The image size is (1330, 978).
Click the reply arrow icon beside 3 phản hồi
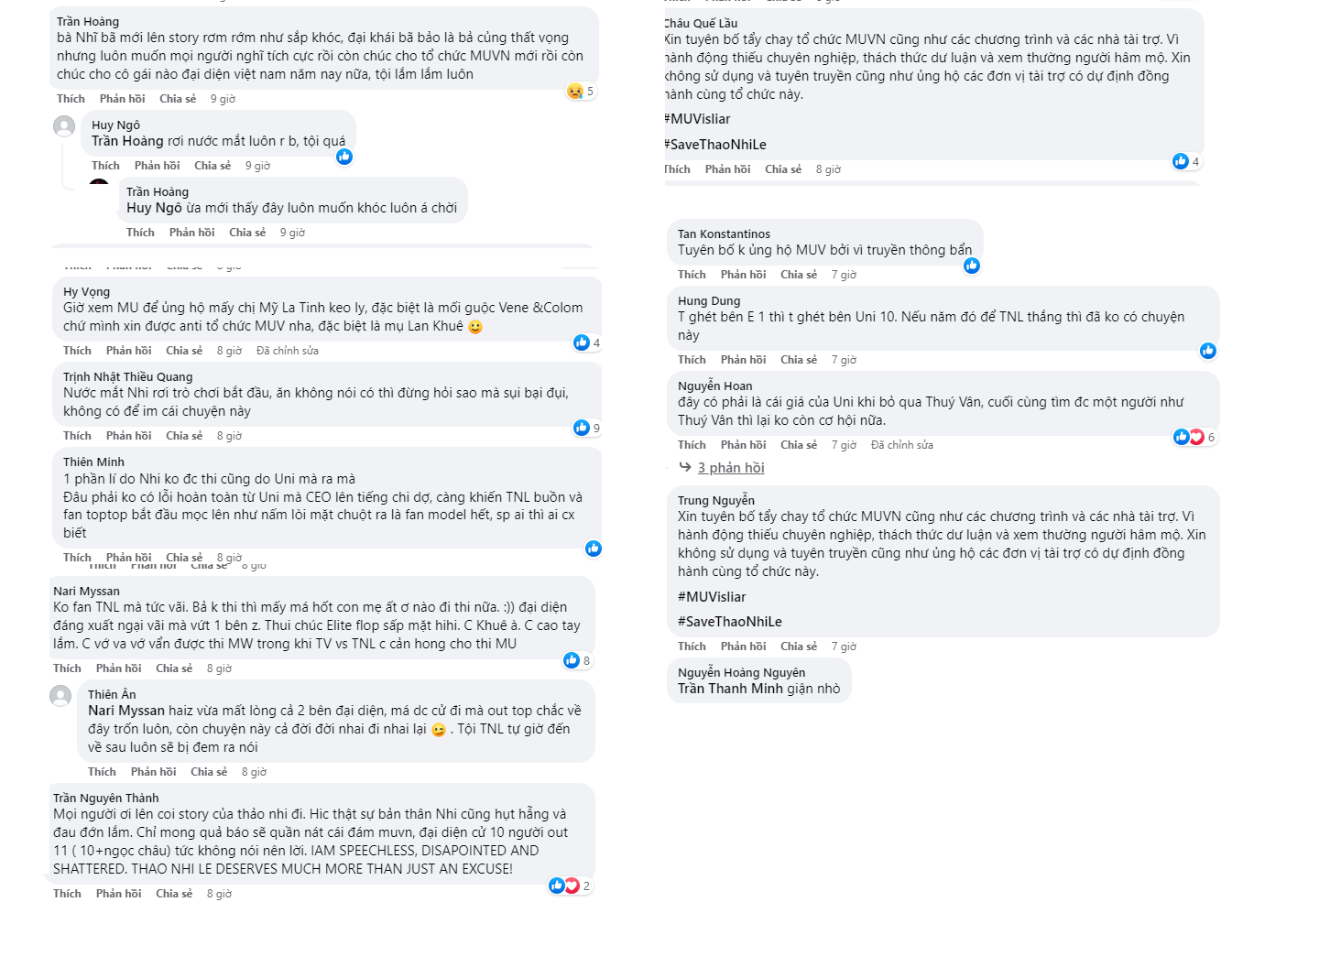(685, 467)
